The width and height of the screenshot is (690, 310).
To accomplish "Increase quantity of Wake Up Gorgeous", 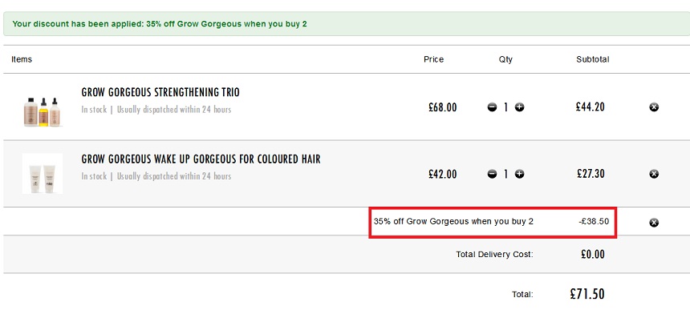I will coord(520,175).
